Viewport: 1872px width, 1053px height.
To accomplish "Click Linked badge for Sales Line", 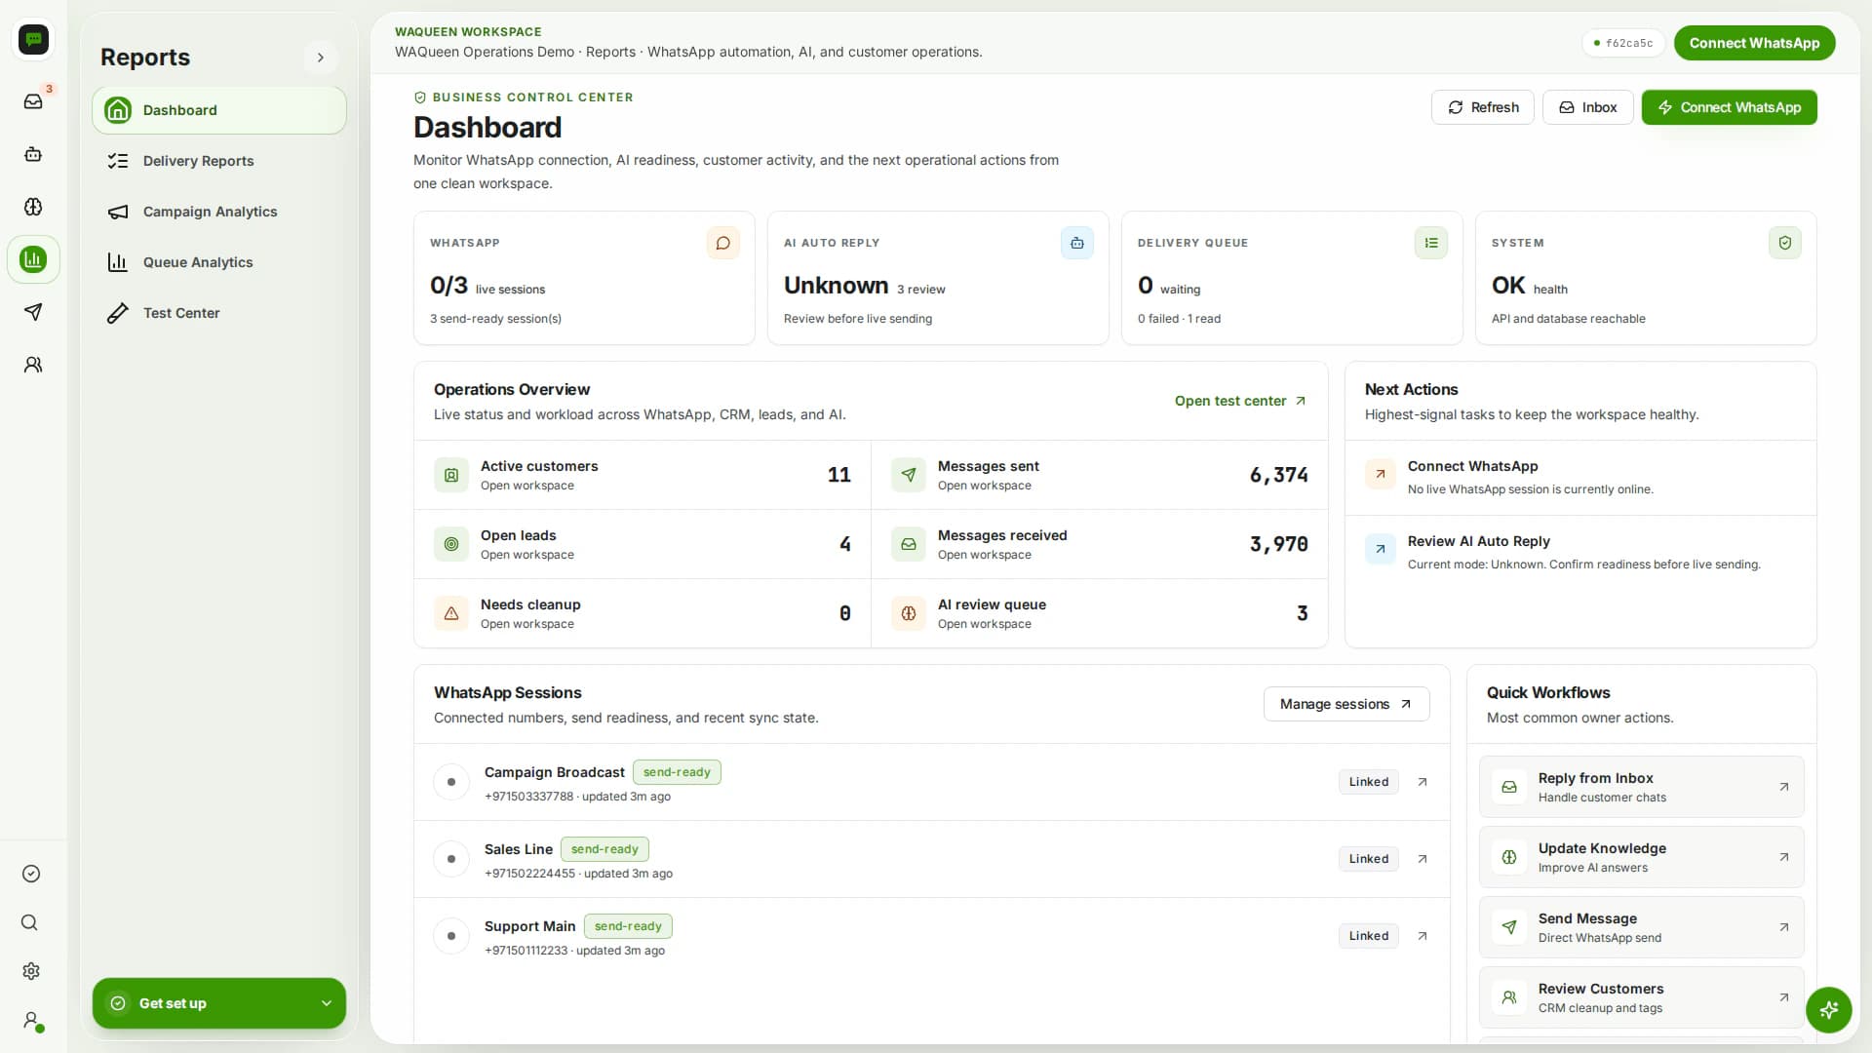I will tap(1369, 859).
